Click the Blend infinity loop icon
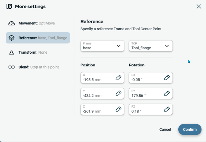Screen dimensions: 206x142 [12, 67]
